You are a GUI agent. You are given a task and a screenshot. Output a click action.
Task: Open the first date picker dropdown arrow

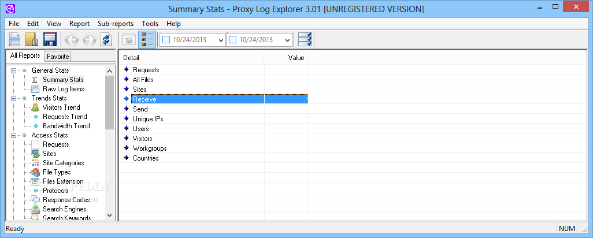tap(221, 40)
